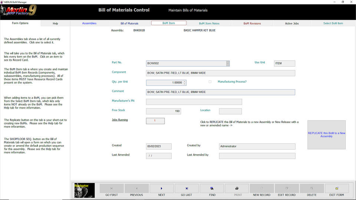The height and width of the screenshot is (200, 356).
Task: Open the Find record tool
Action: coord(212,189)
